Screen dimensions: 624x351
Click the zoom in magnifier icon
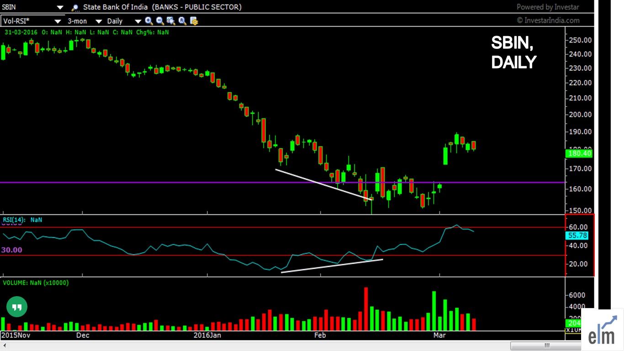[x=148, y=21]
